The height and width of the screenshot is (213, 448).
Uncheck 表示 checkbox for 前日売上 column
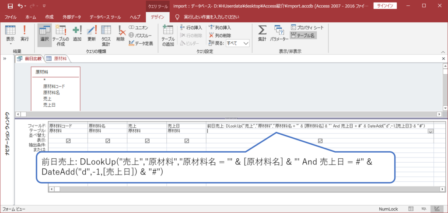[320, 140]
